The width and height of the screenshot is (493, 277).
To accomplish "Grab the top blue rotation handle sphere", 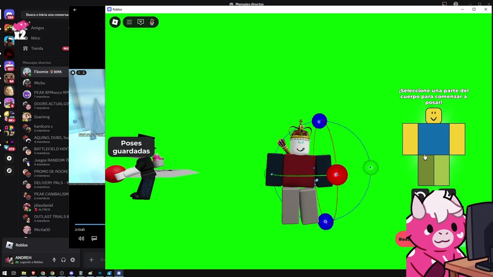I will 319,121.
